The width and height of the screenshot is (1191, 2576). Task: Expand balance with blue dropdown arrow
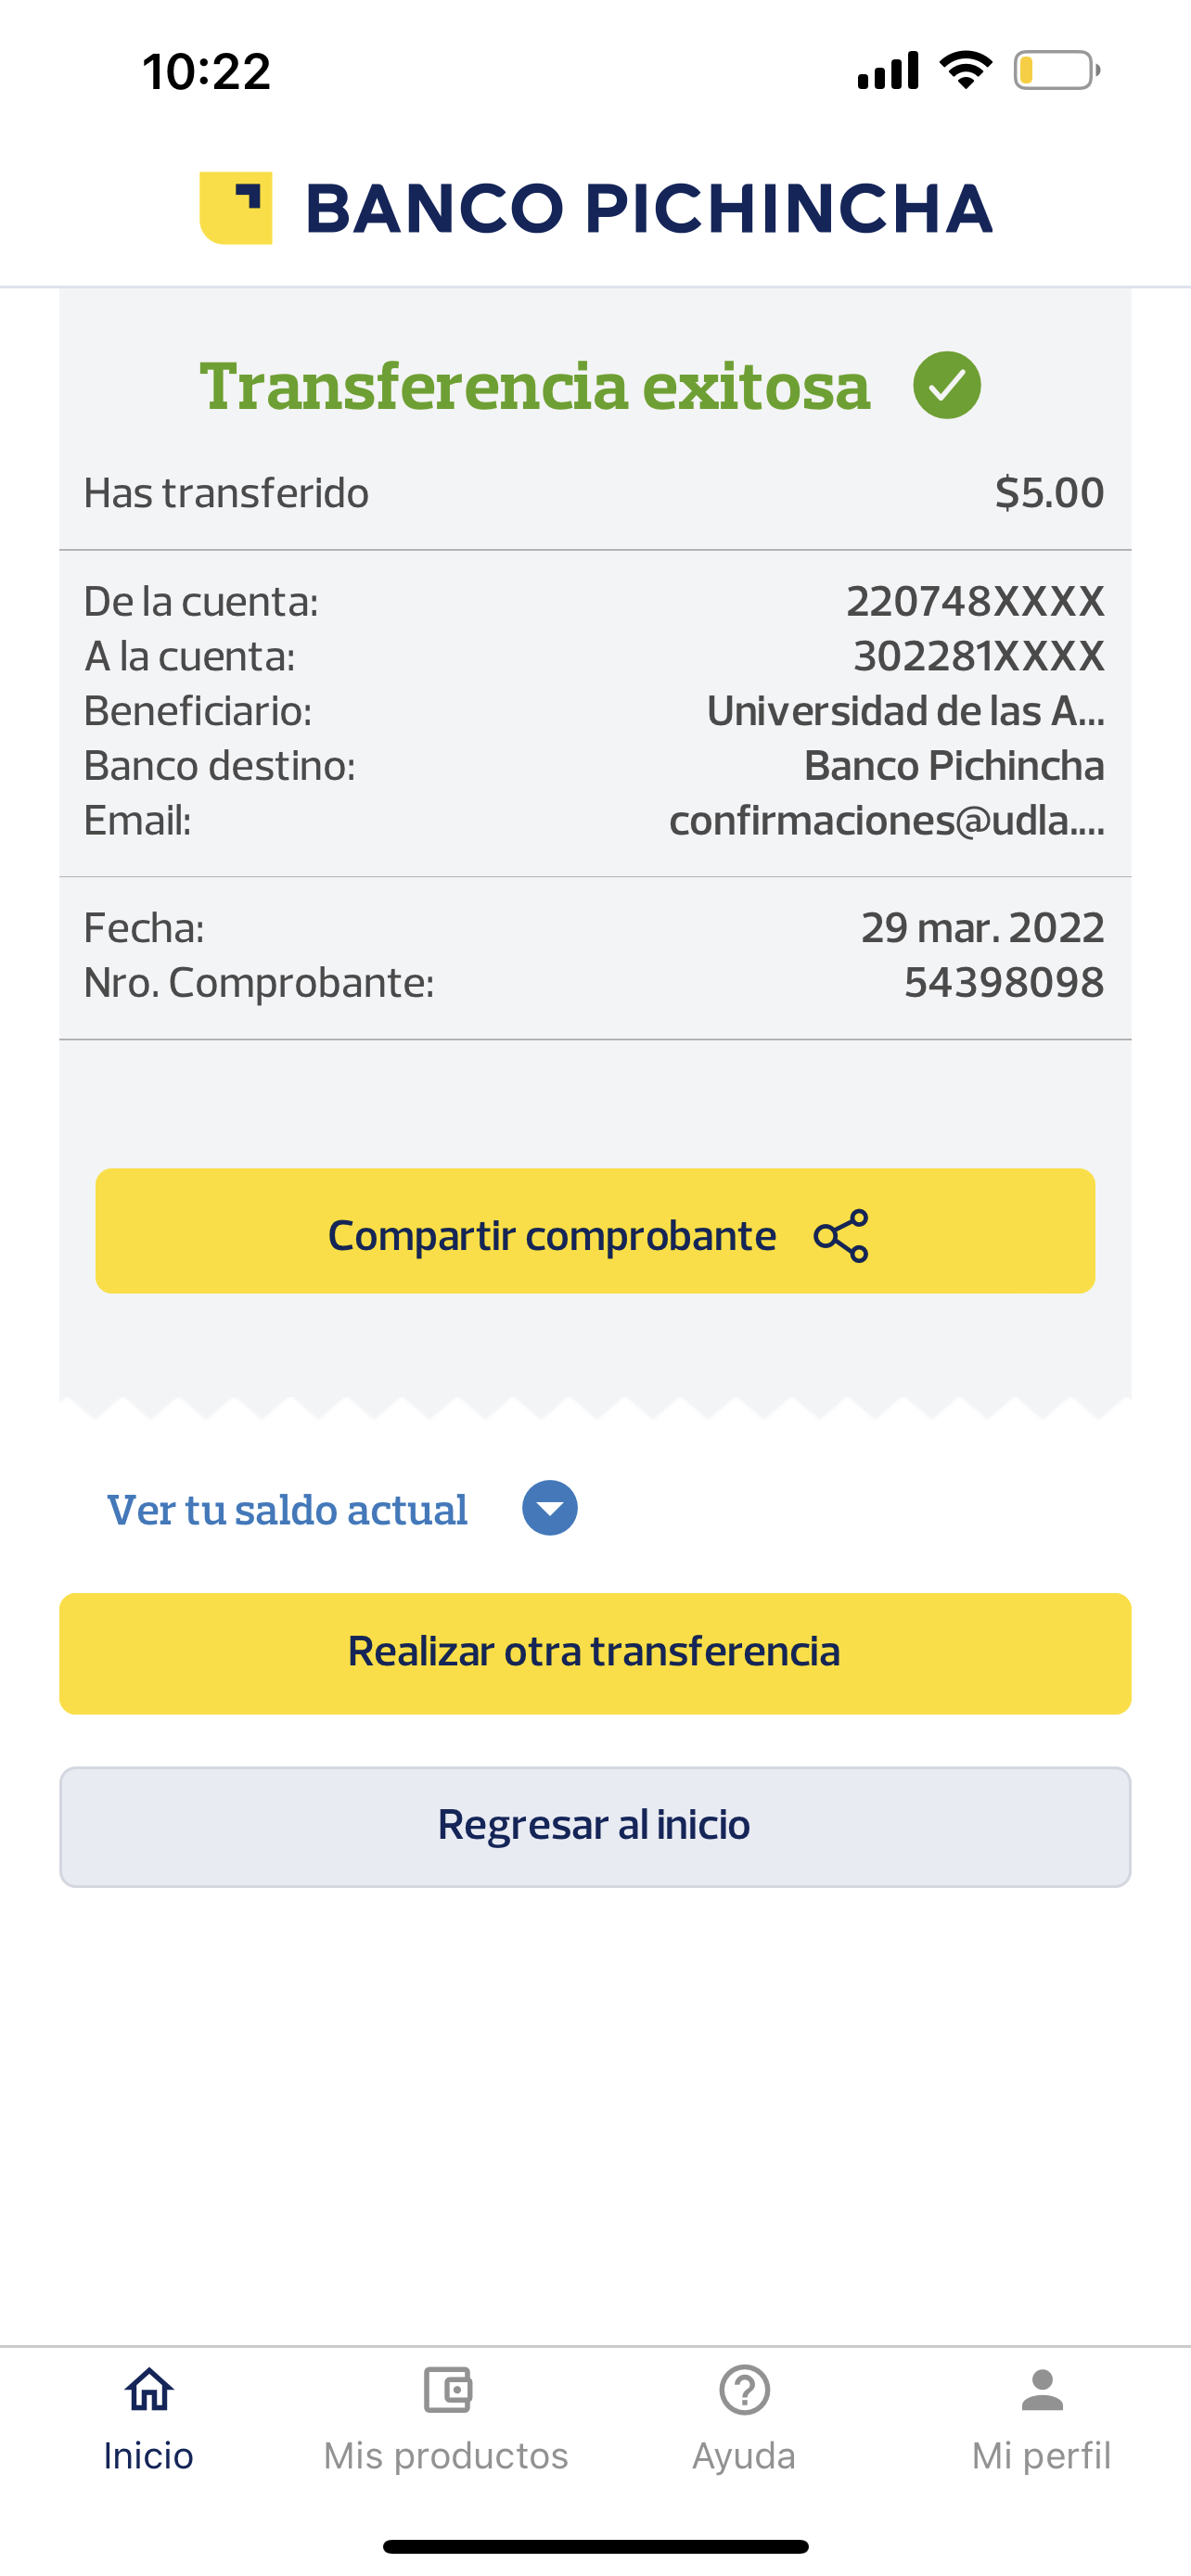pos(550,1508)
